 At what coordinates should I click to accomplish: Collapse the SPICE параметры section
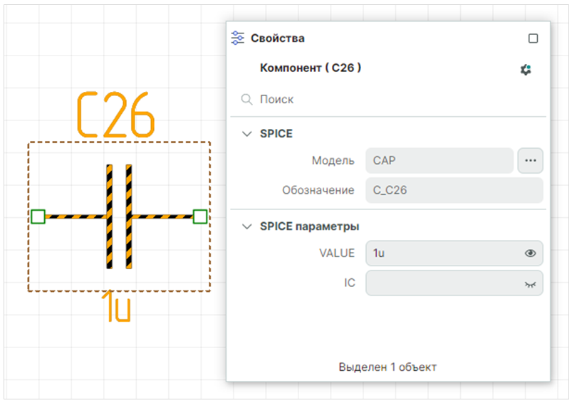pos(247,226)
